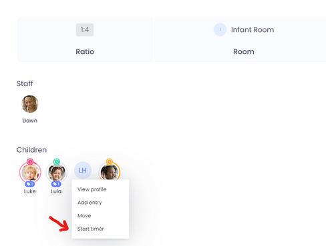Click Luke's pink timer clock icon
The image size is (326, 246).
[30, 161]
